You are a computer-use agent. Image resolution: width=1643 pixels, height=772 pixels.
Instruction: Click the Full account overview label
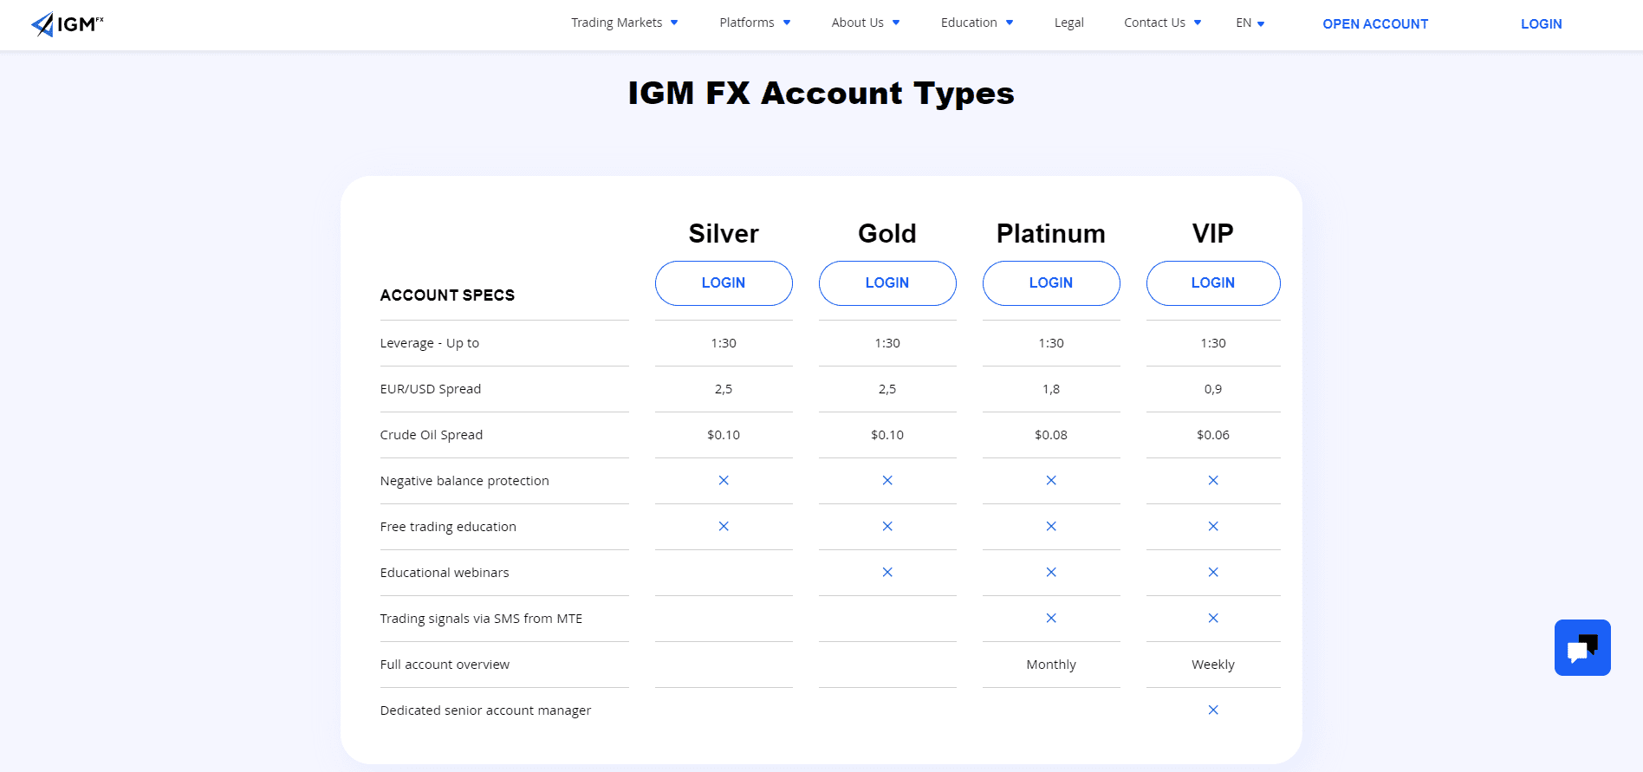445,665
